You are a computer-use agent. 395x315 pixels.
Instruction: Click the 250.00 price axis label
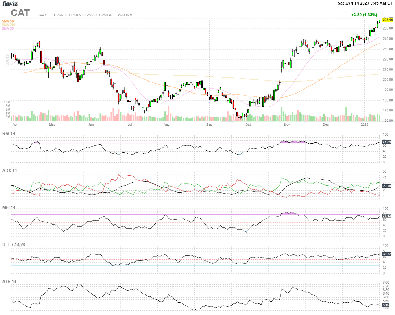pos(388,28)
